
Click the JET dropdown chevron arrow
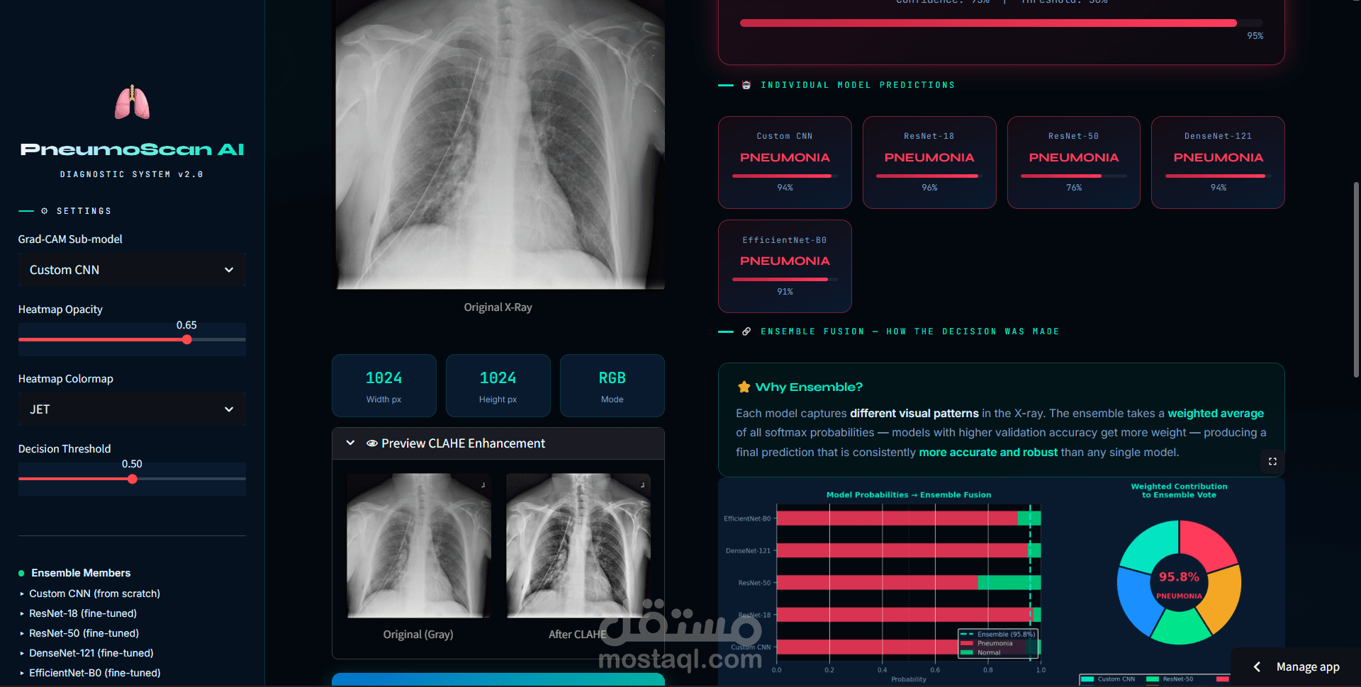[229, 409]
